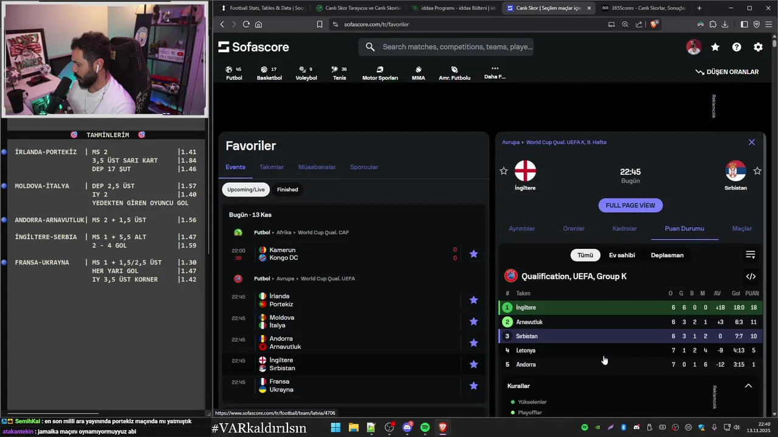Open Arnavutluk team row in standings
The width and height of the screenshot is (778, 437).
coord(630,322)
